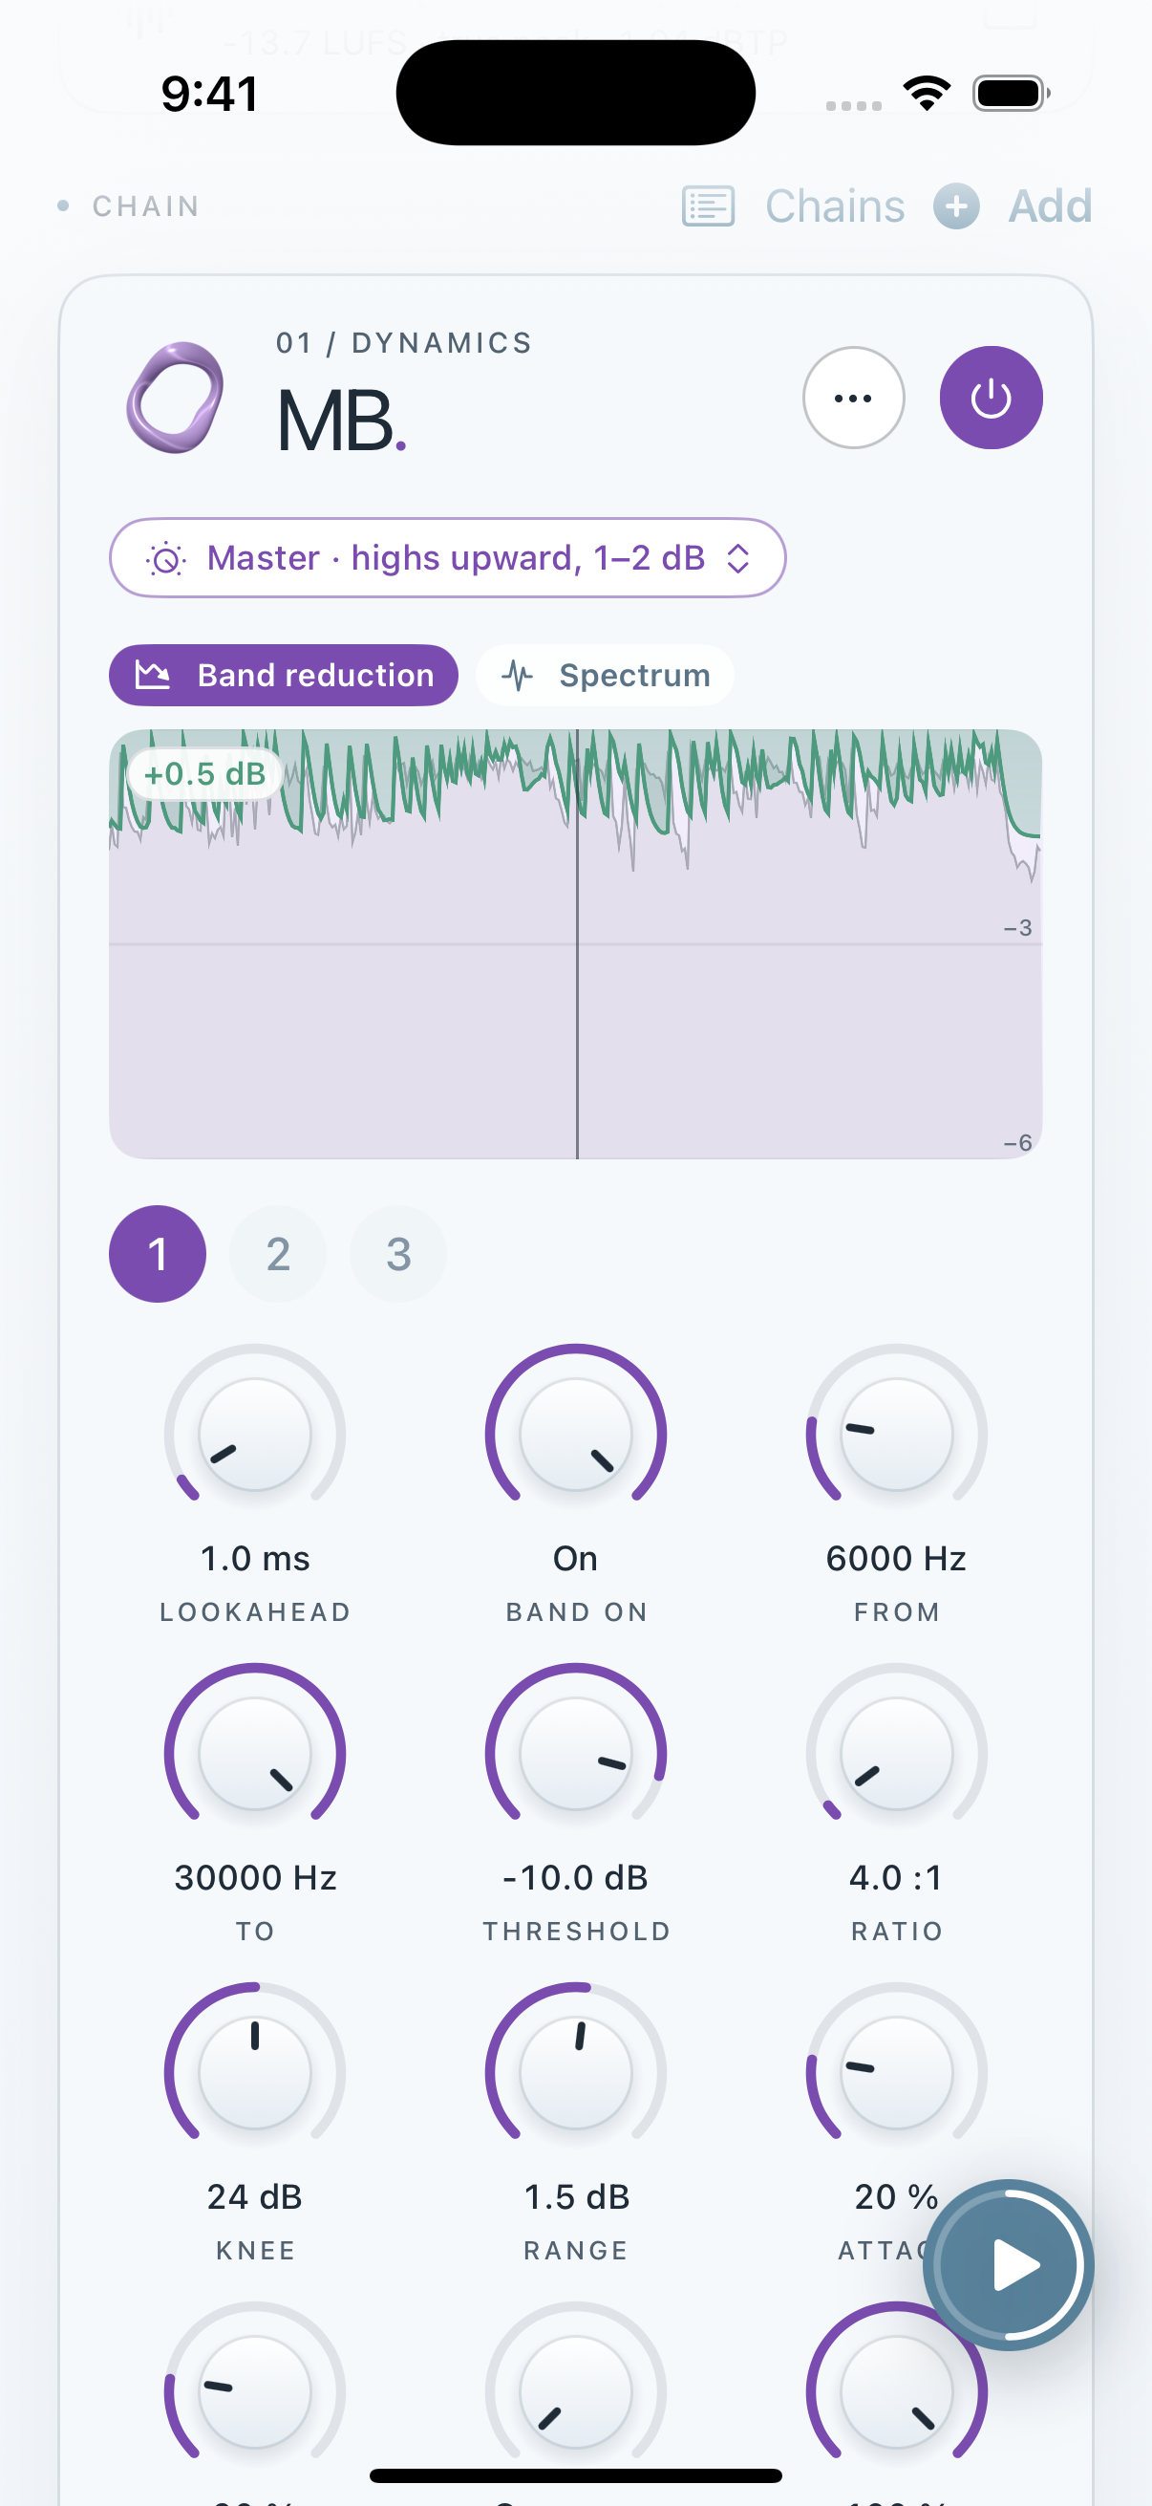Click the Band reduction chart icon

pos(153,674)
